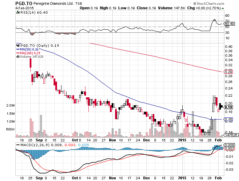Click the RSI 90 axis label
The image size is (239, 181).
tap(227, 16)
